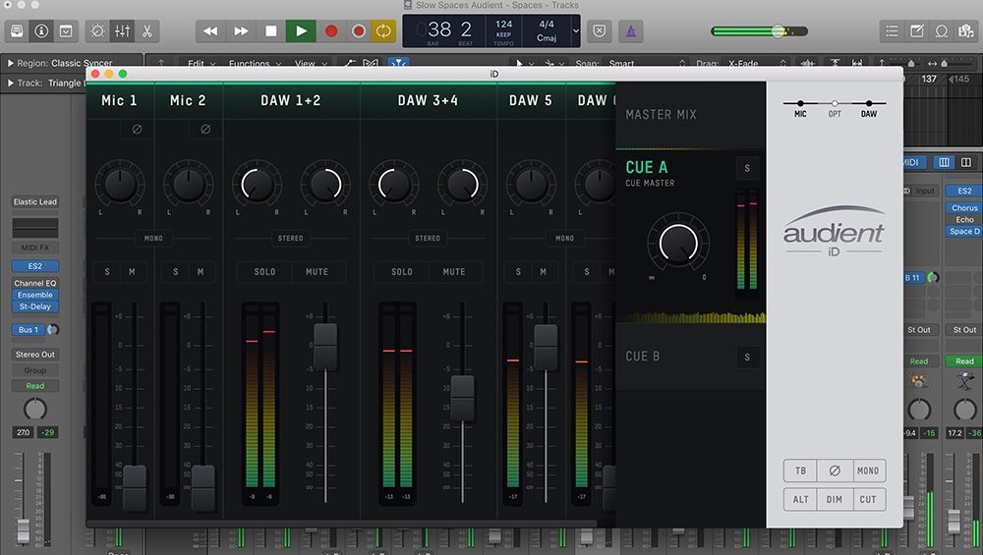Open the Loop Browser icon
Viewport: 983px width, 555px height.
pyautogui.click(x=941, y=30)
